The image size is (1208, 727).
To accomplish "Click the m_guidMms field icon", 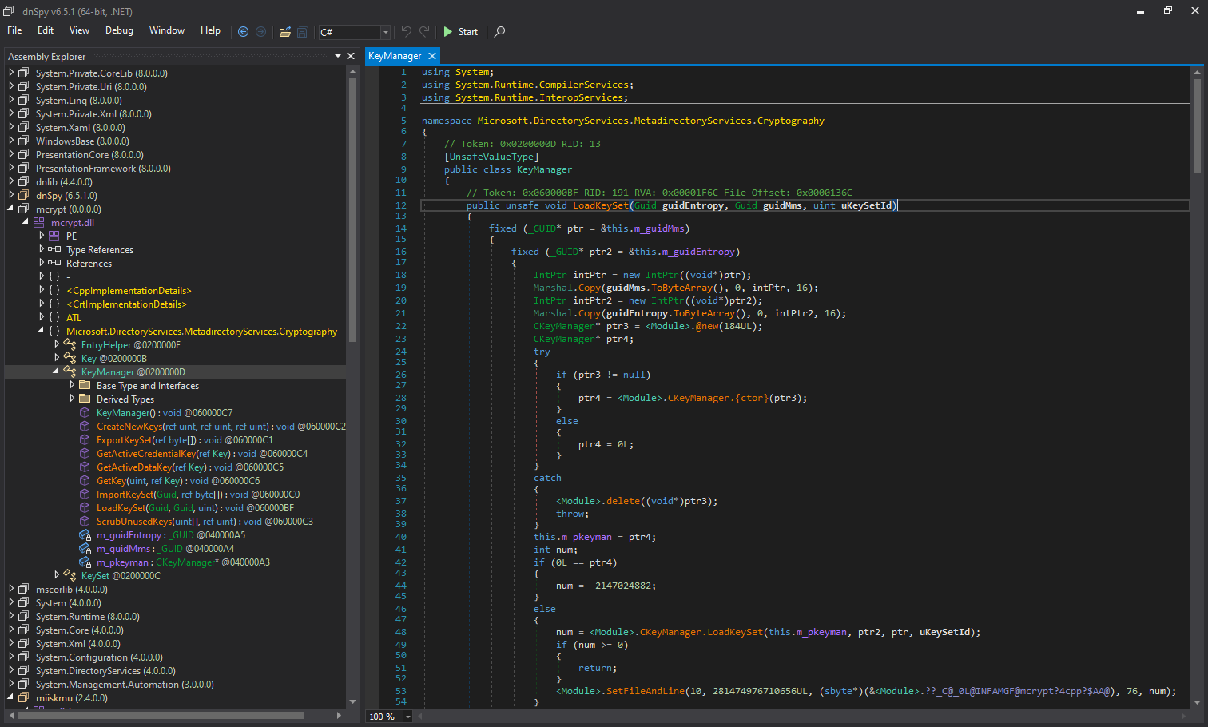I will tap(85, 548).
